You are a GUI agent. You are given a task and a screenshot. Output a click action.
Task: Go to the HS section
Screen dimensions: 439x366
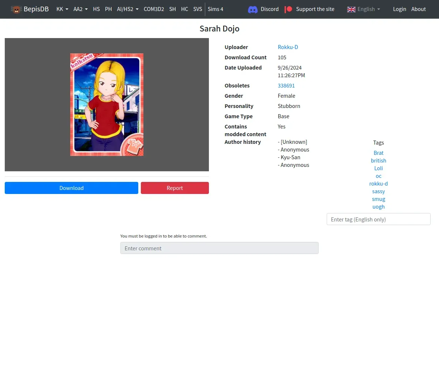pos(97,9)
